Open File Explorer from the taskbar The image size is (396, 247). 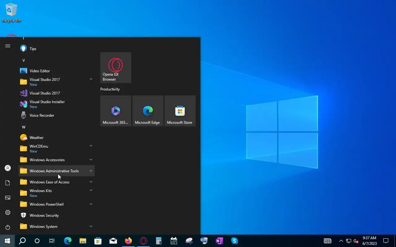click(x=83, y=241)
